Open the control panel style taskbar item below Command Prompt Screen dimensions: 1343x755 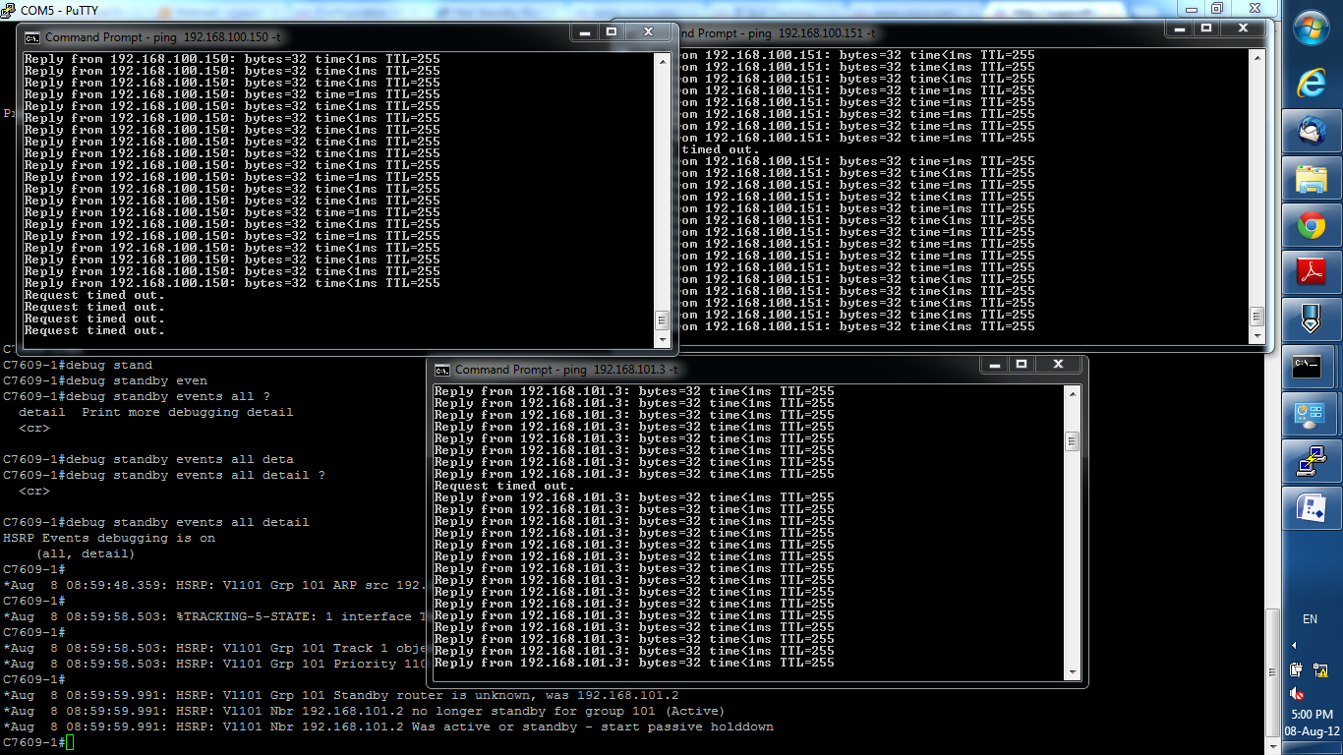coord(1311,414)
